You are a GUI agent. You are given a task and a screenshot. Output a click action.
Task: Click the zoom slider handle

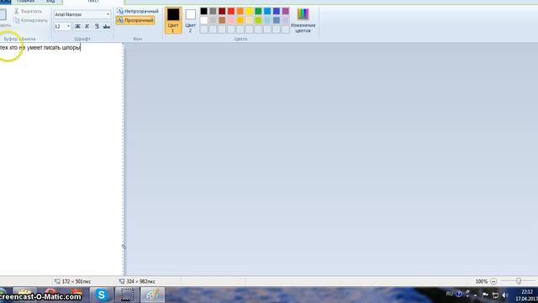coord(519,281)
